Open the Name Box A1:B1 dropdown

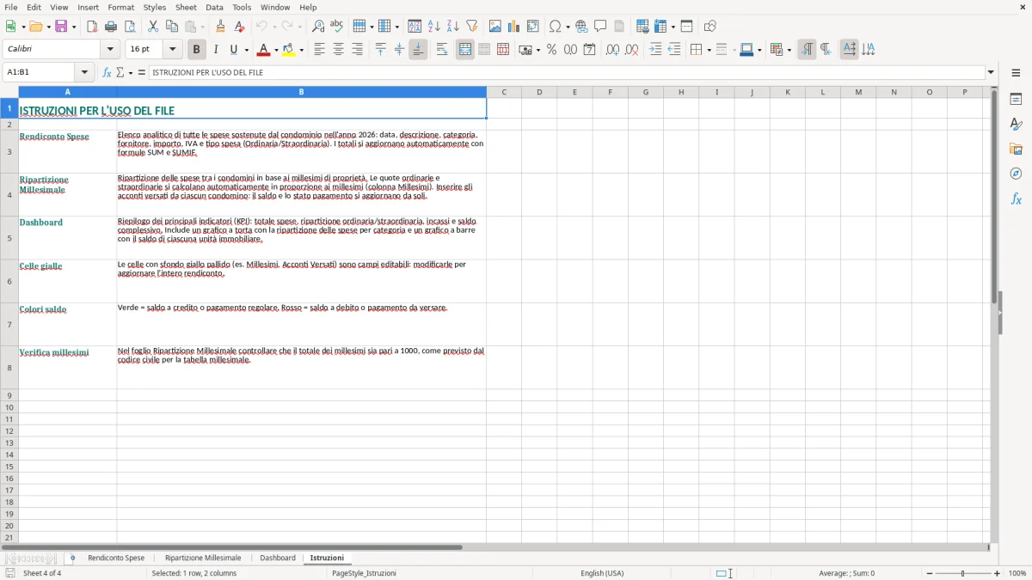click(84, 72)
